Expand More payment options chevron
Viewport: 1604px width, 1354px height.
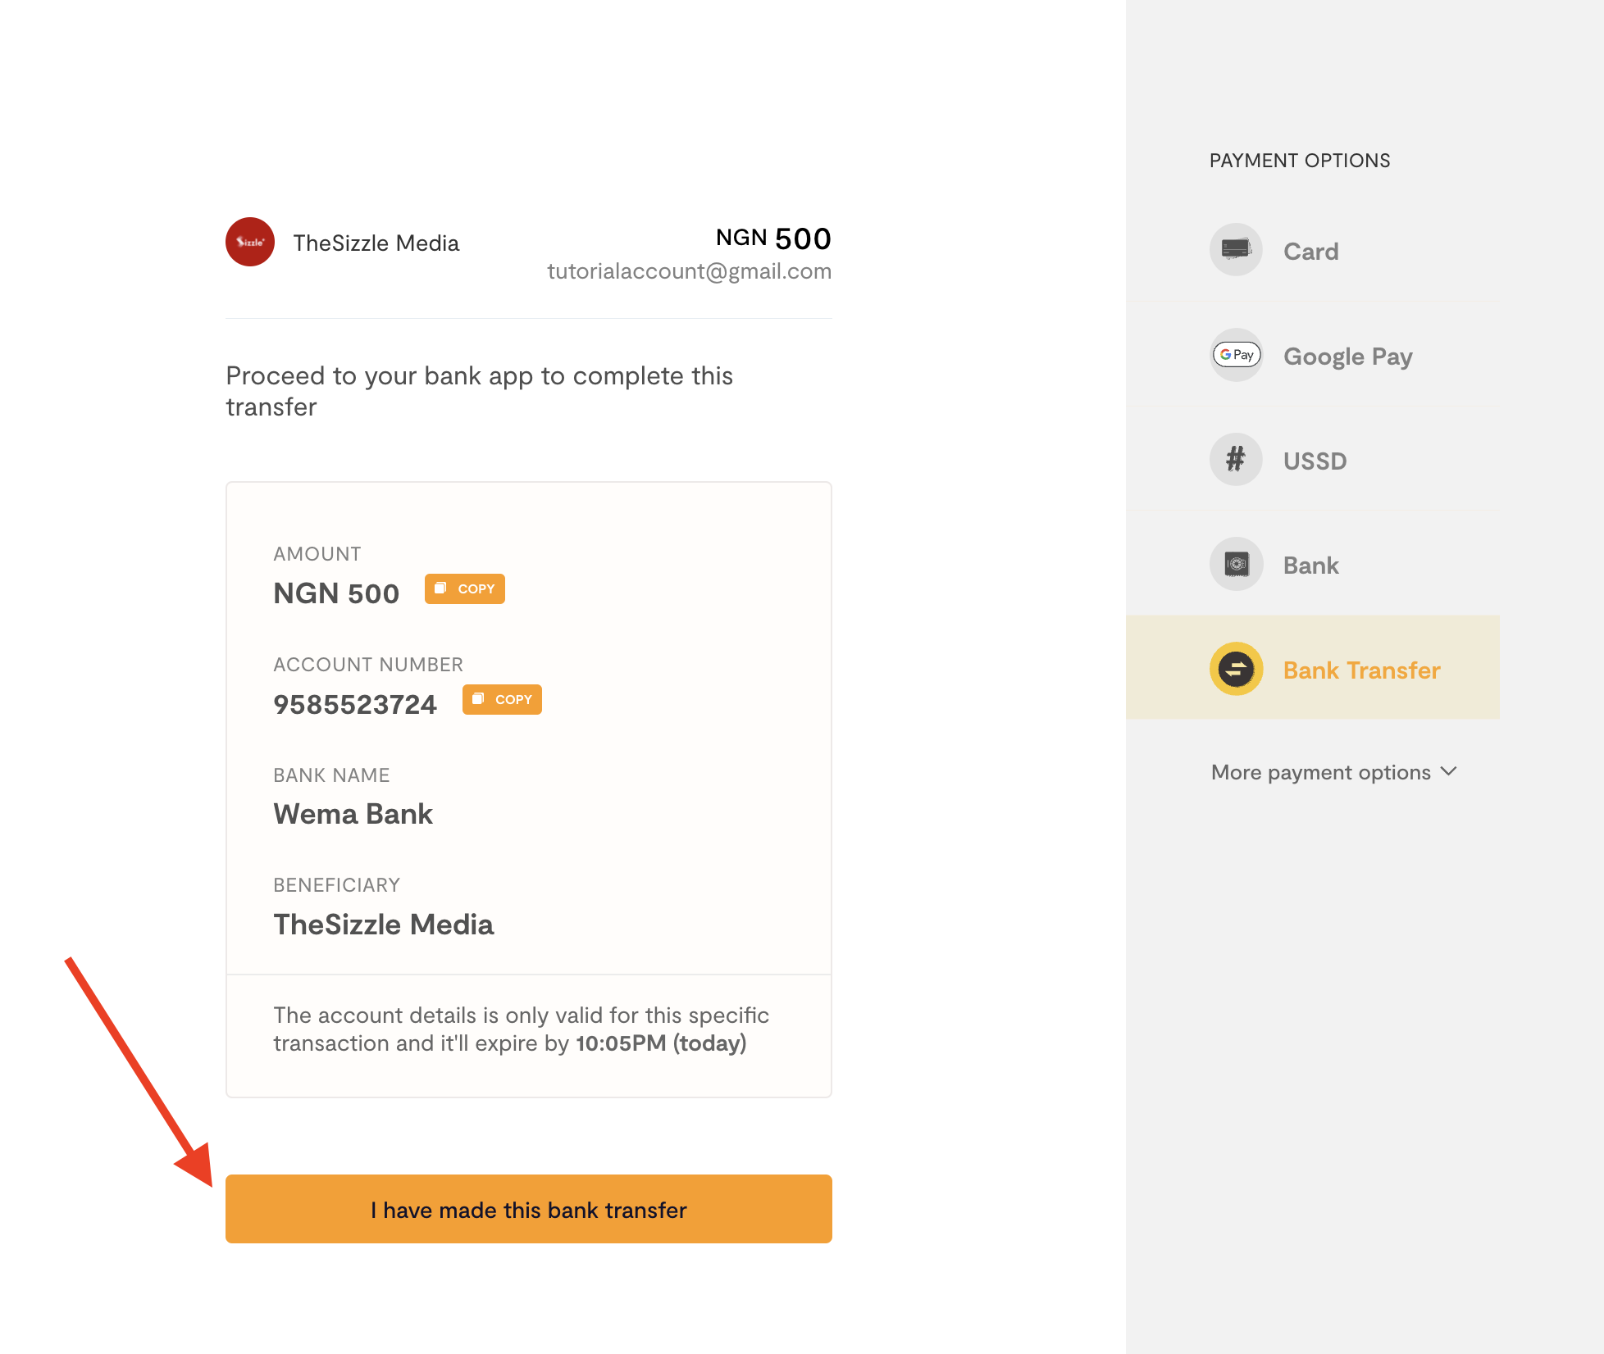click(x=1449, y=771)
